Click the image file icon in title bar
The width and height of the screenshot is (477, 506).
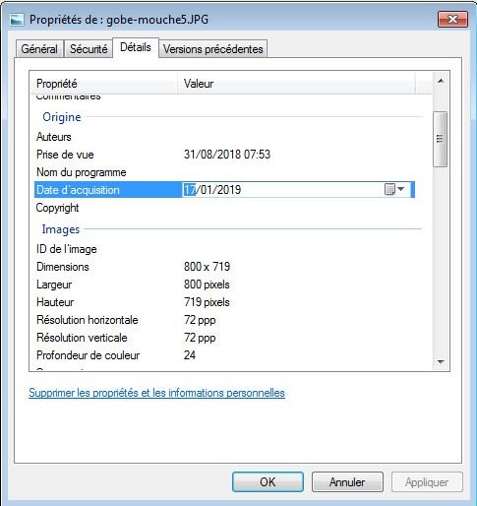pyautogui.click(x=17, y=20)
